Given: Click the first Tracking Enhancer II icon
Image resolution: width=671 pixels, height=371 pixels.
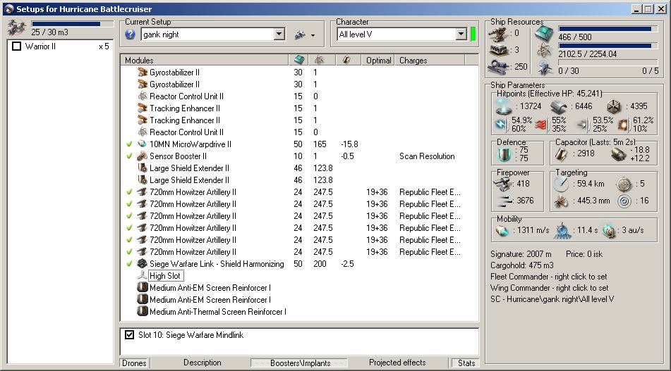Looking at the screenshot, I should click(142, 108).
